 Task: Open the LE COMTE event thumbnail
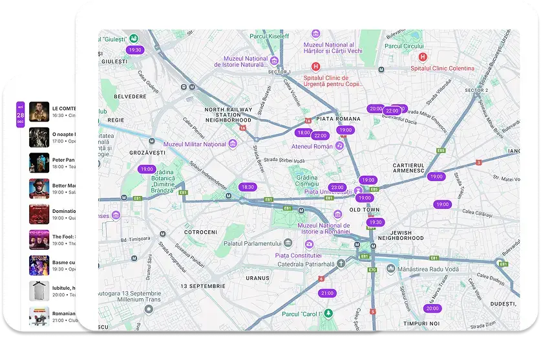pos(39,111)
